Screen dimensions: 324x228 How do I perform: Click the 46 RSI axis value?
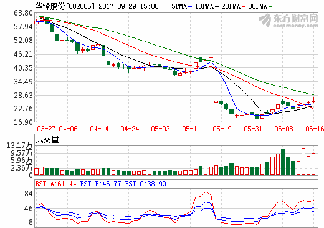pyautogui.click(x=29, y=209)
